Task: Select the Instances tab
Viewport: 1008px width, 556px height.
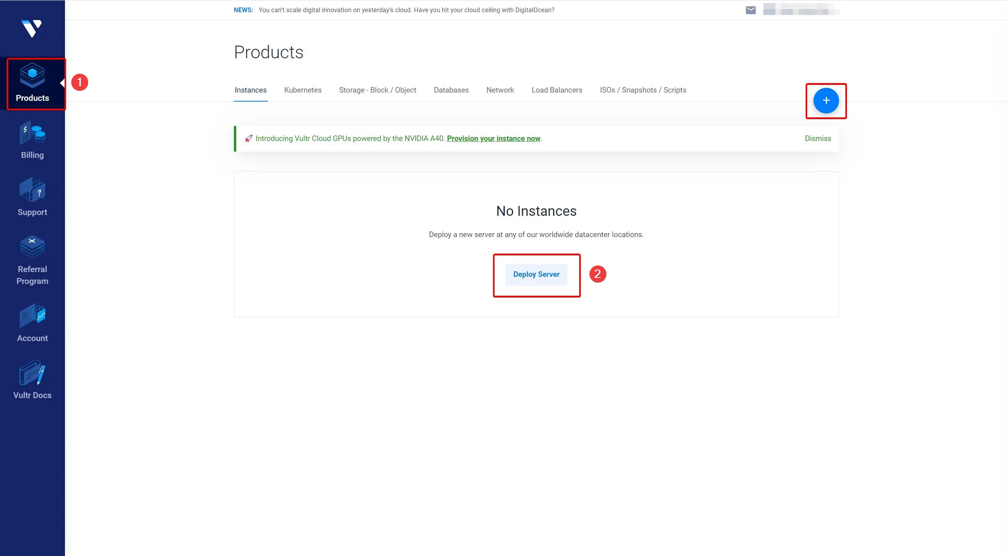Action: 250,90
